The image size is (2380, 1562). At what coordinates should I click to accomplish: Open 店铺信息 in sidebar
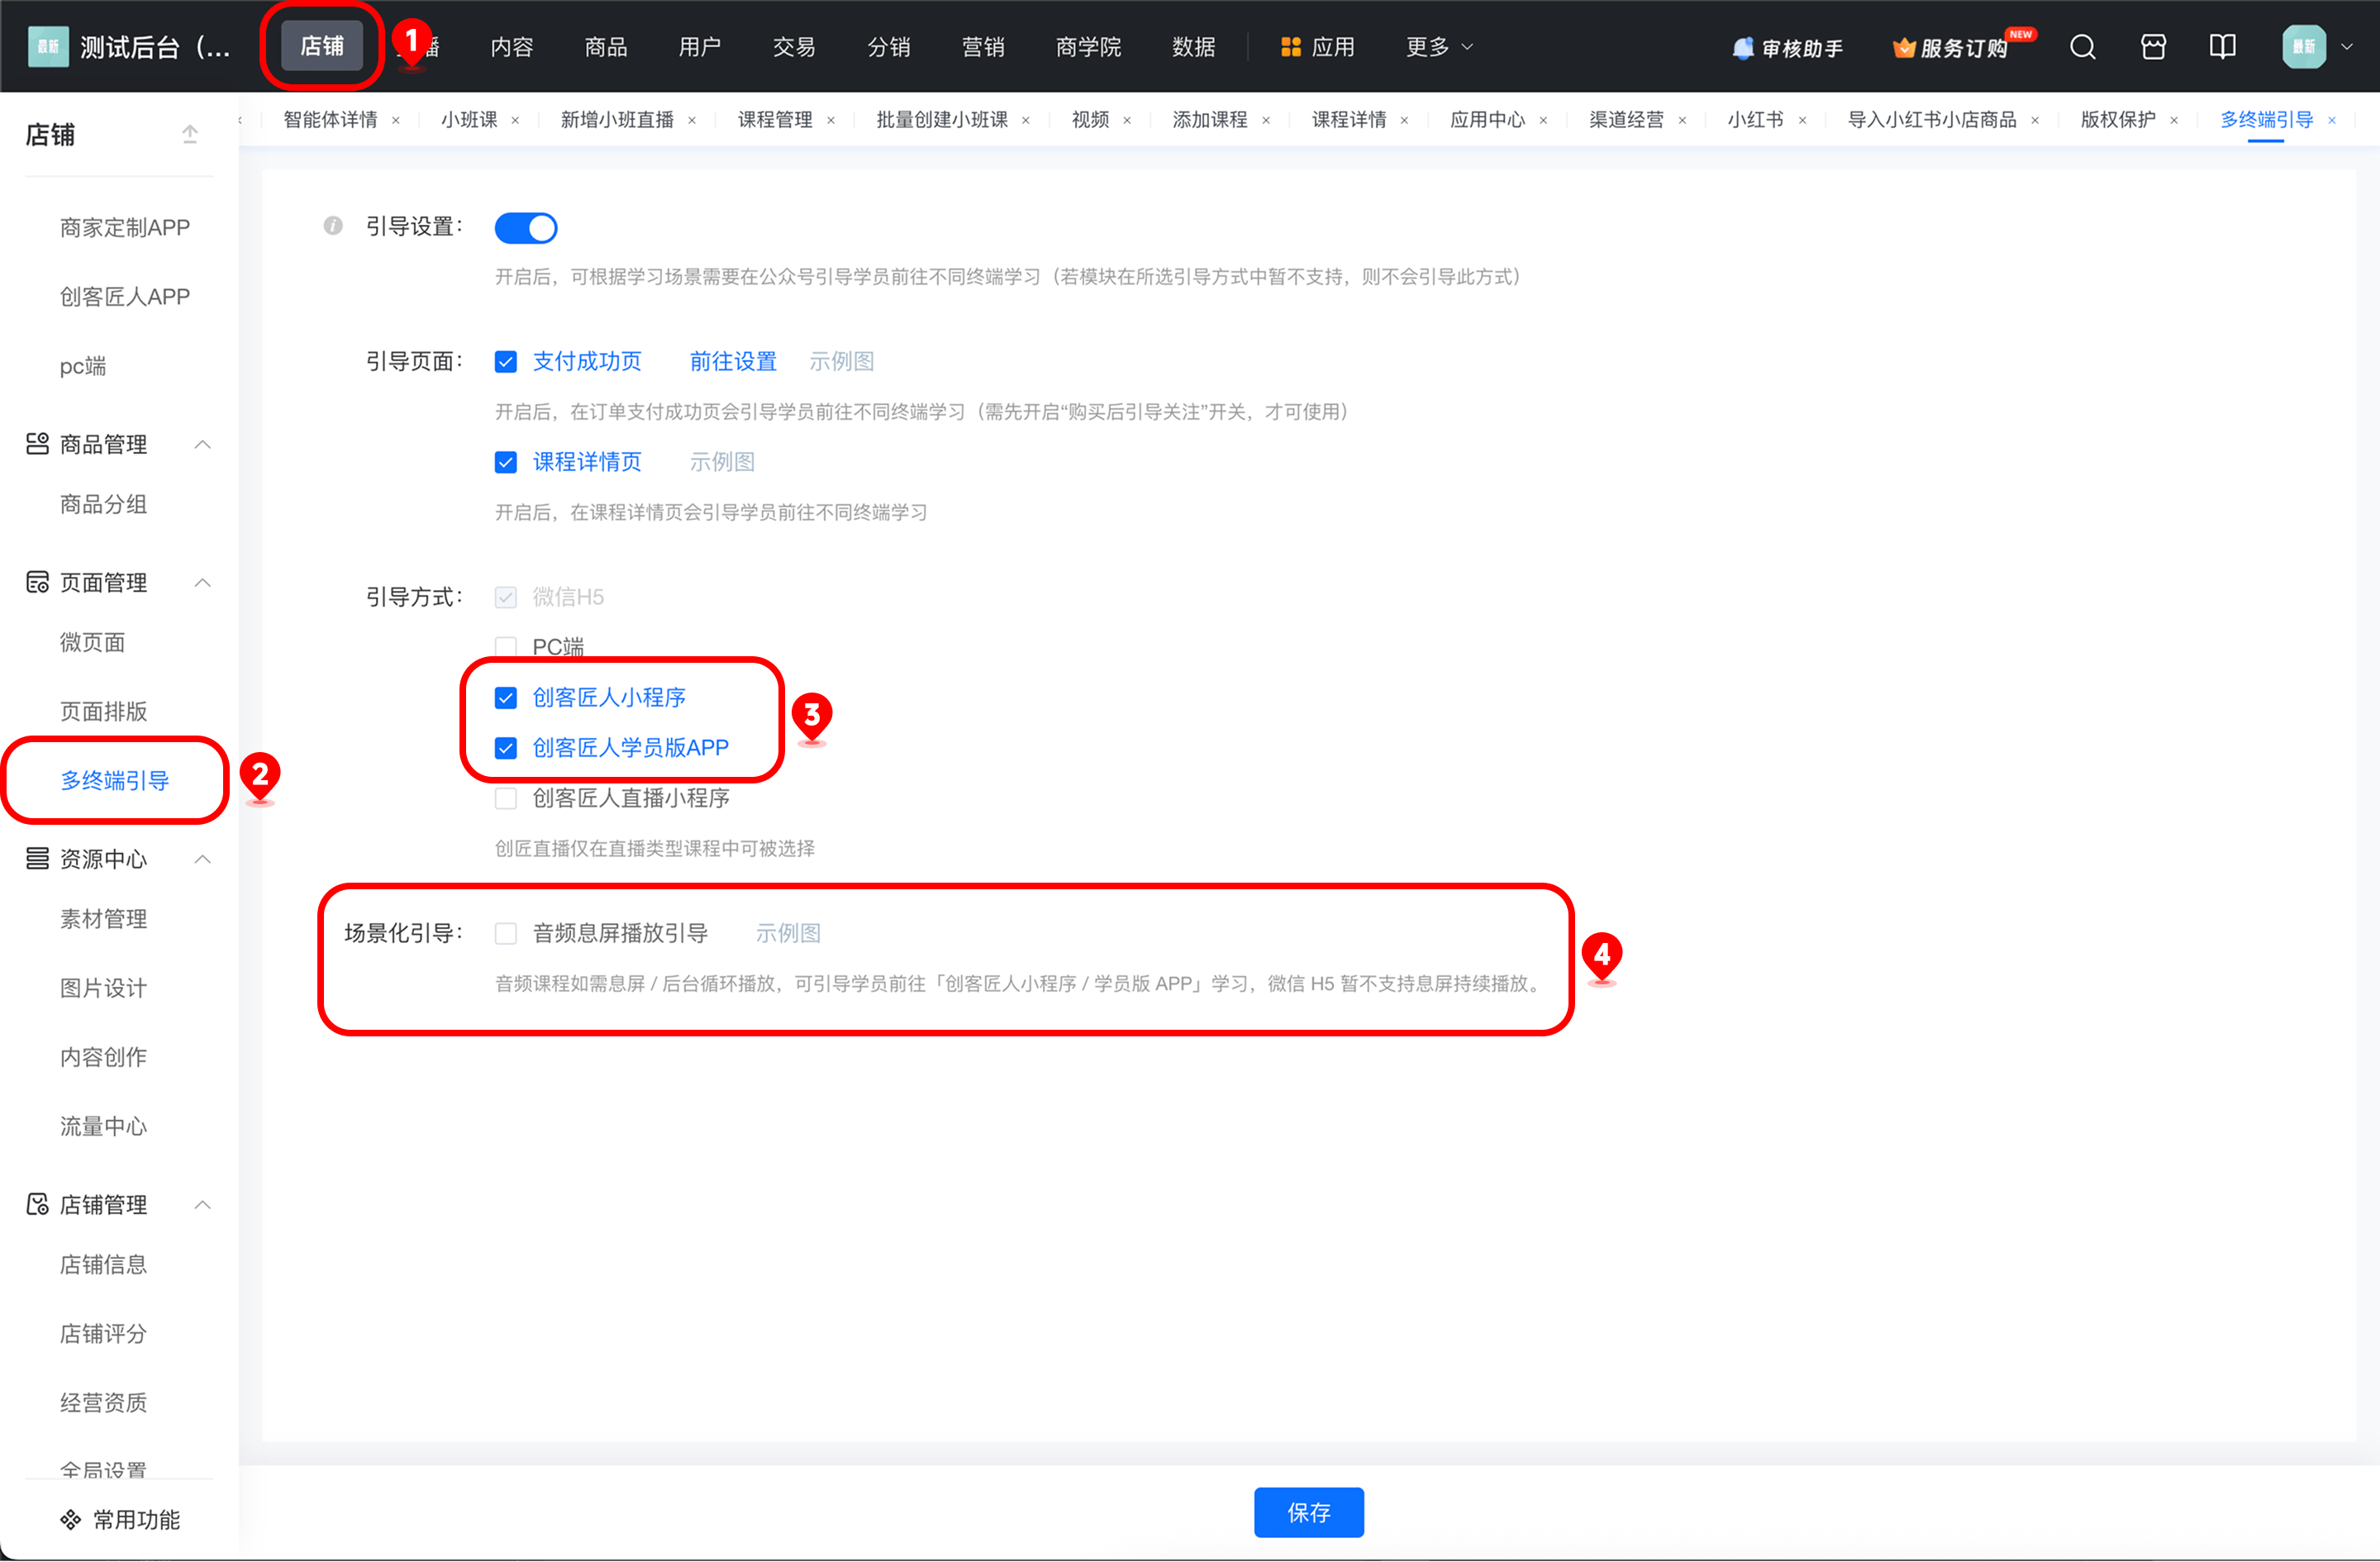click(x=104, y=1264)
